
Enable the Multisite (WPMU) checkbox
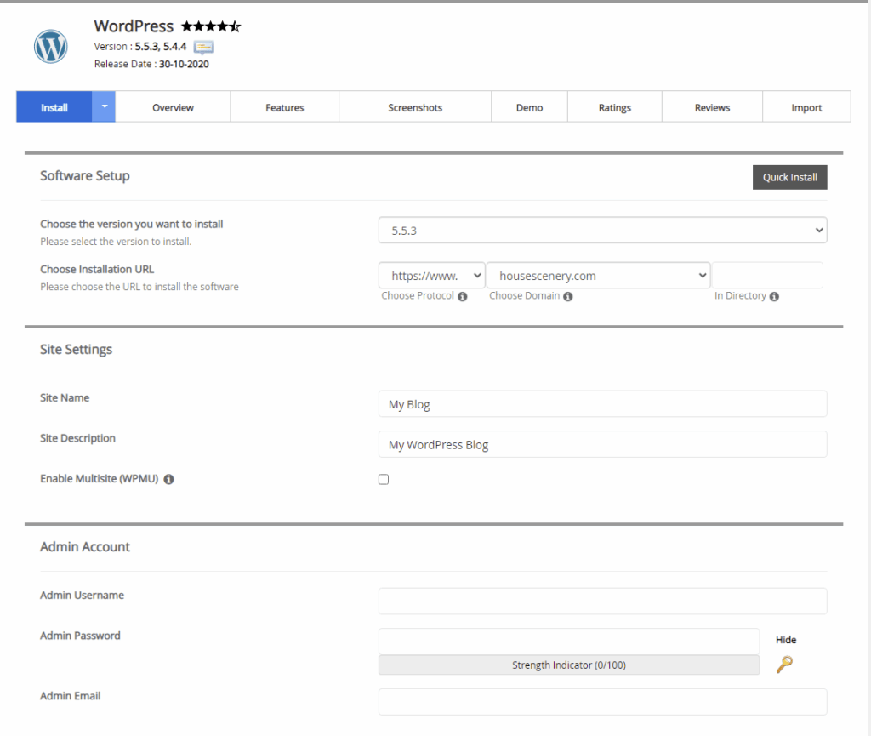(383, 479)
